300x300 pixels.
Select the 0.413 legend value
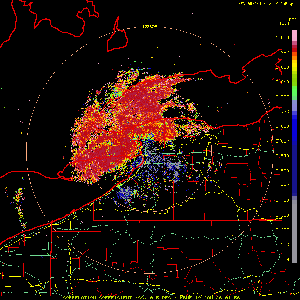click(x=282, y=200)
